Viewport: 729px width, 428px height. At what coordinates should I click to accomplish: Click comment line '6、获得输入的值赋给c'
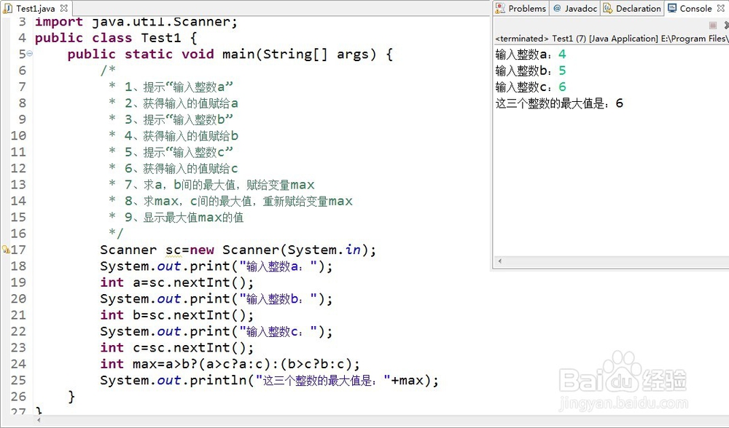tap(173, 168)
